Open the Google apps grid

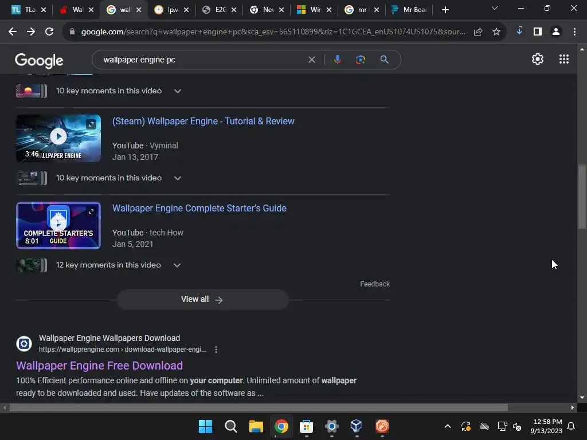pos(564,59)
